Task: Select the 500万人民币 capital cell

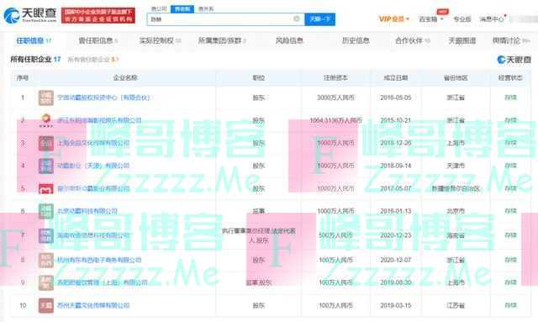Action: coord(335,235)
